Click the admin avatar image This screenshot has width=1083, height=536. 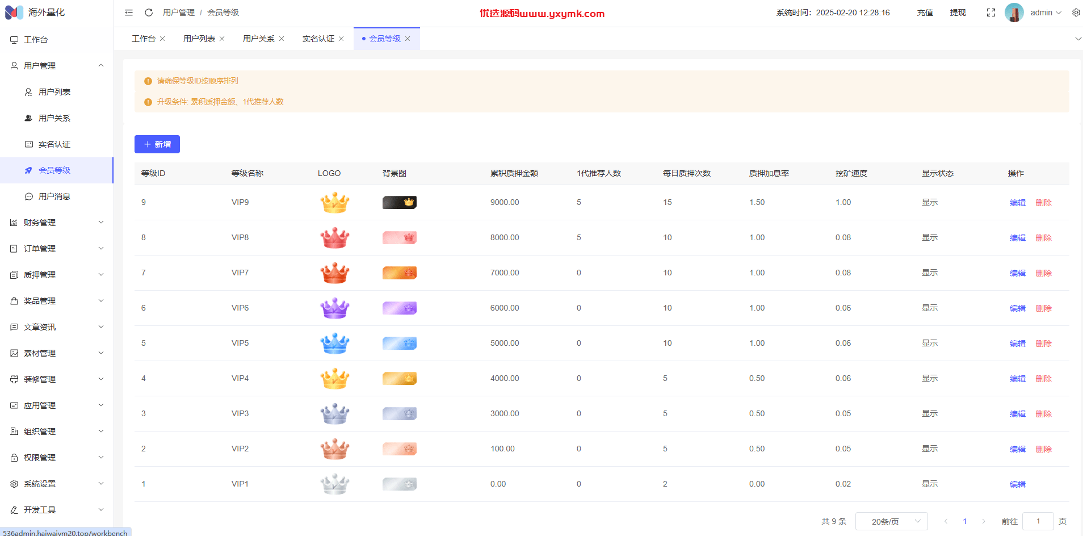pyautogui.click(x=1014, y=12)
